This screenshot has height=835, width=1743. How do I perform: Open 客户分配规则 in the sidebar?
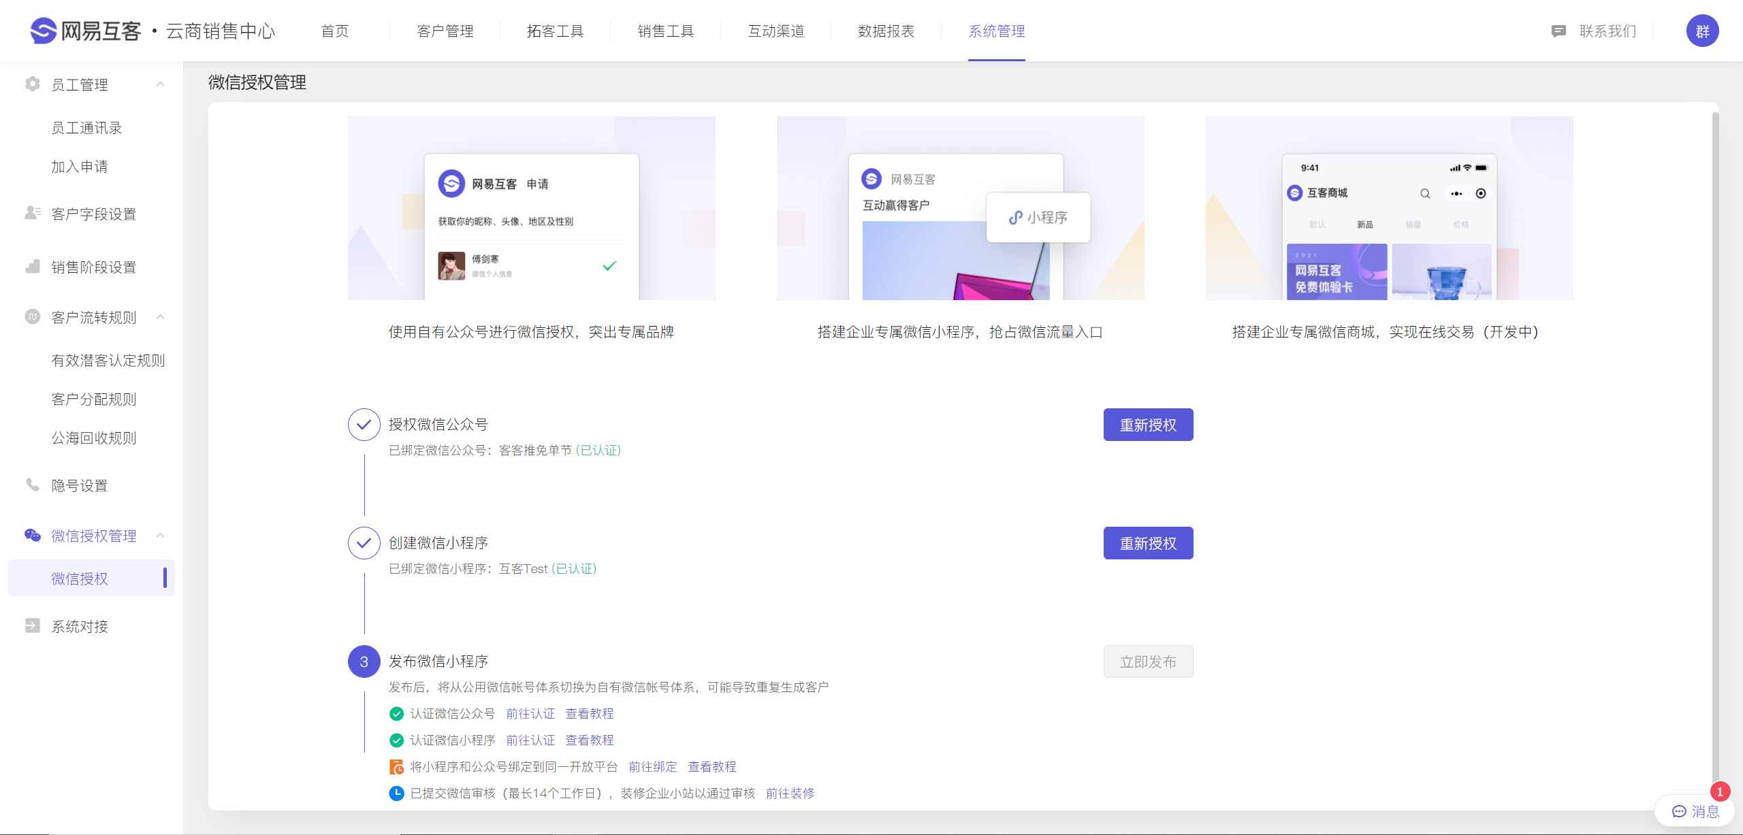[94, 399]
